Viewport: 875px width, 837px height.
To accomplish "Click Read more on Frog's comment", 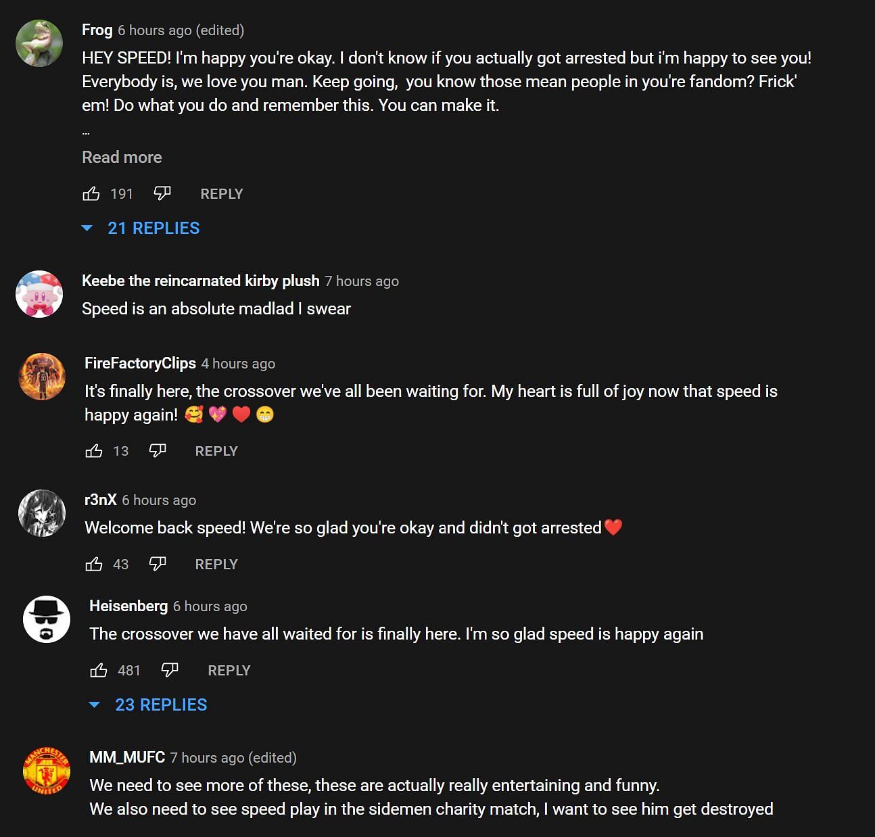I will coord(122,158).
